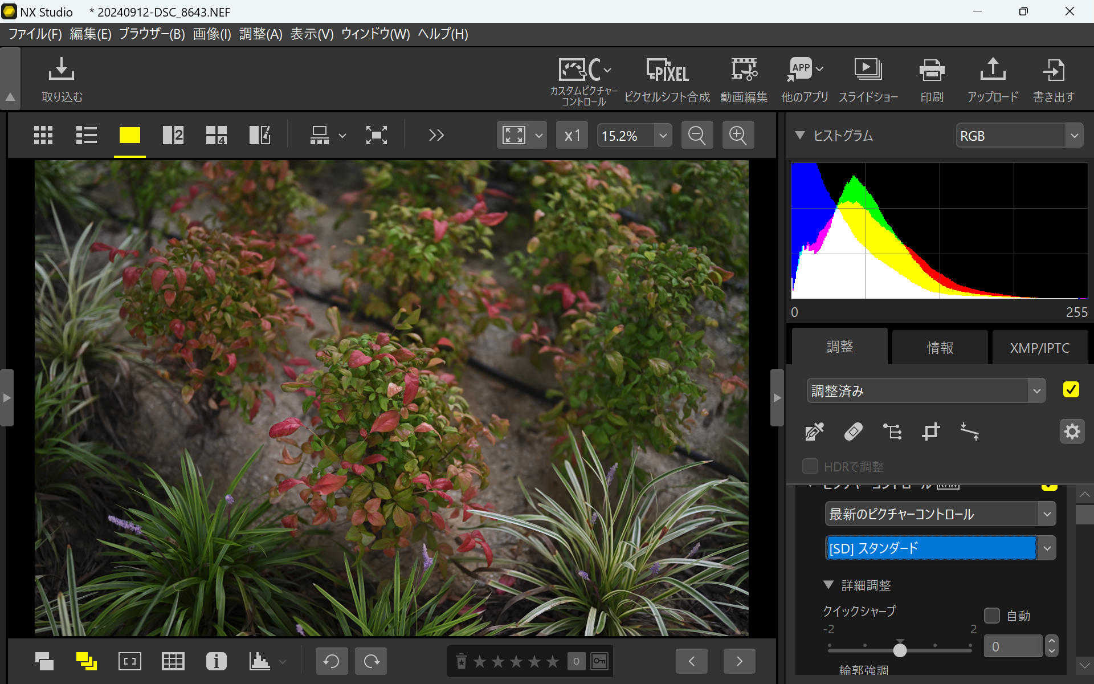Toggle the yellow adjustments-applied checkbox
Screen dimensions: 1094x684
point(1071,390)
